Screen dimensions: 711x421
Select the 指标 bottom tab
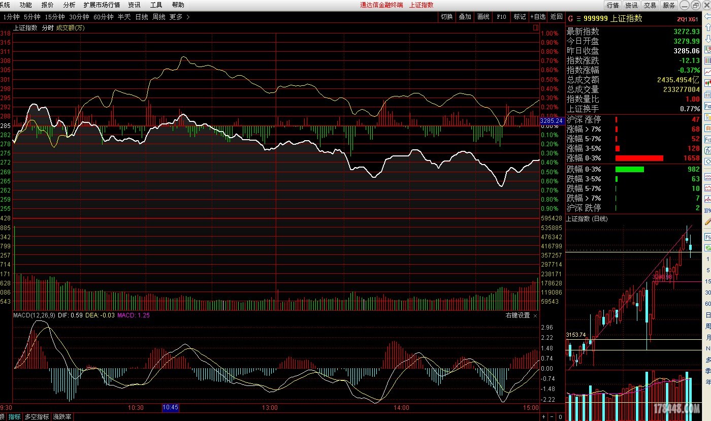15,417
